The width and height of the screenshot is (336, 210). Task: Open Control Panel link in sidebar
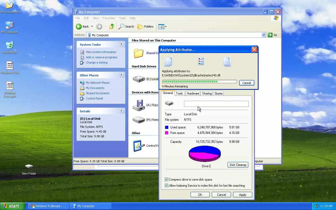coord(94,98)
